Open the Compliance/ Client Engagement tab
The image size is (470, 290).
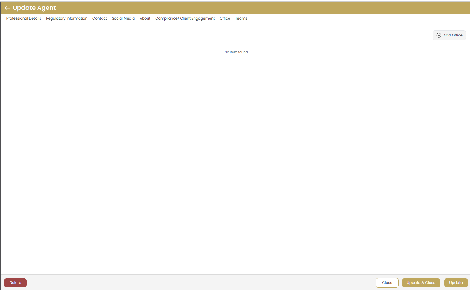(x=185, y=18)
